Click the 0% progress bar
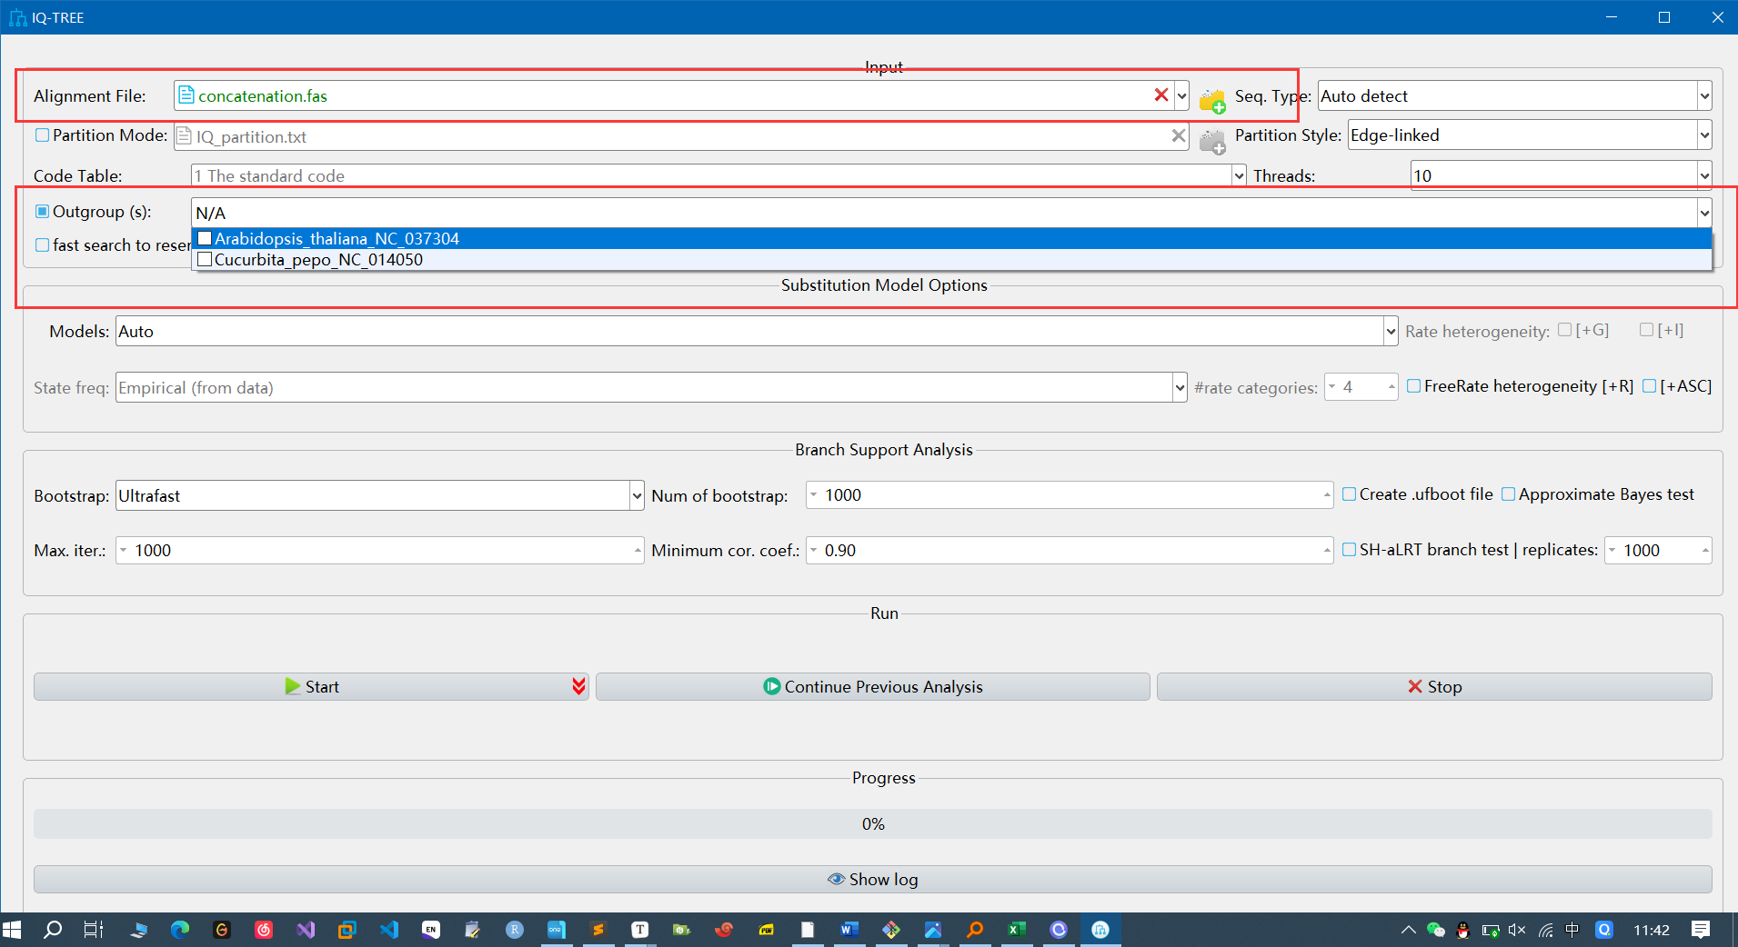The image size is (1738, 947). coord(873,823)
